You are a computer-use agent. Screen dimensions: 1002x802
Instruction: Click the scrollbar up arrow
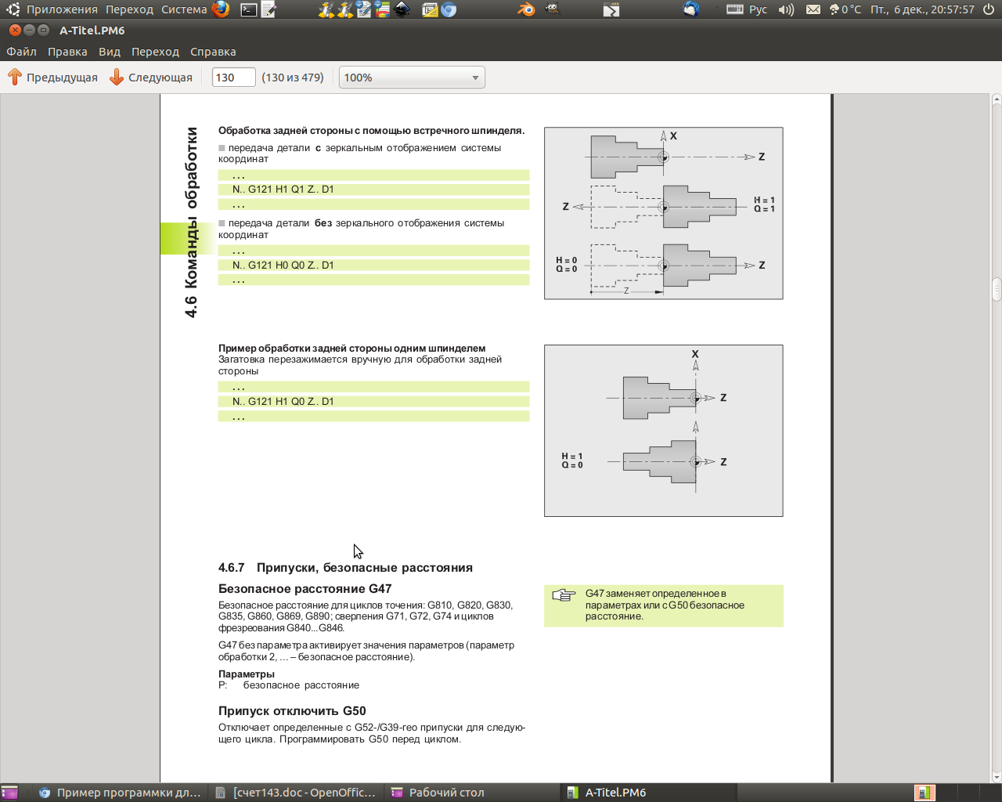click(997, 99)
